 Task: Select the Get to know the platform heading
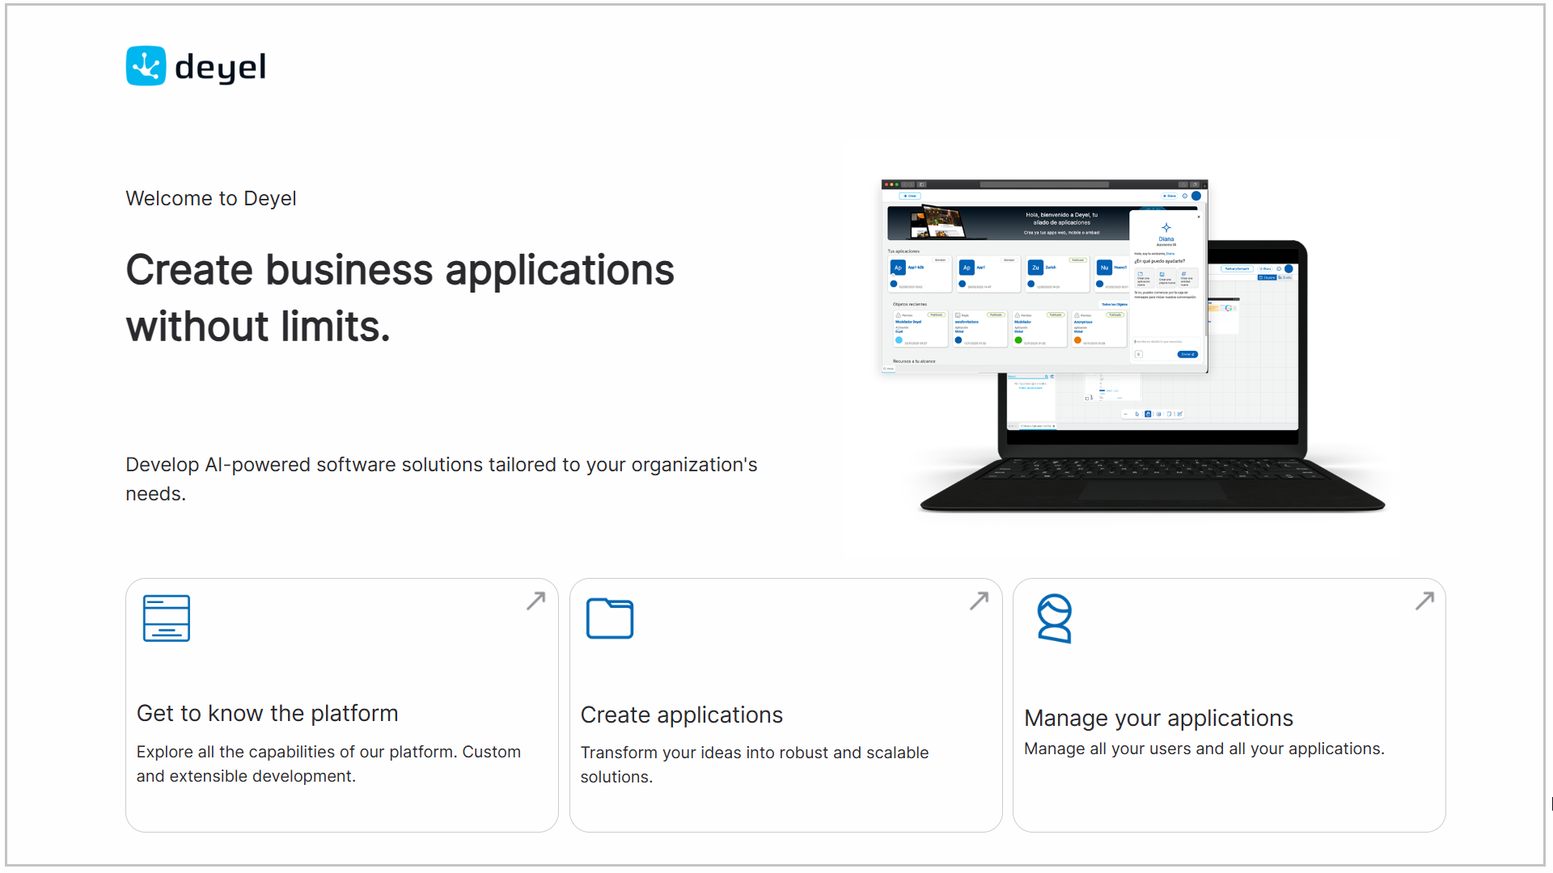pos(267,713)
